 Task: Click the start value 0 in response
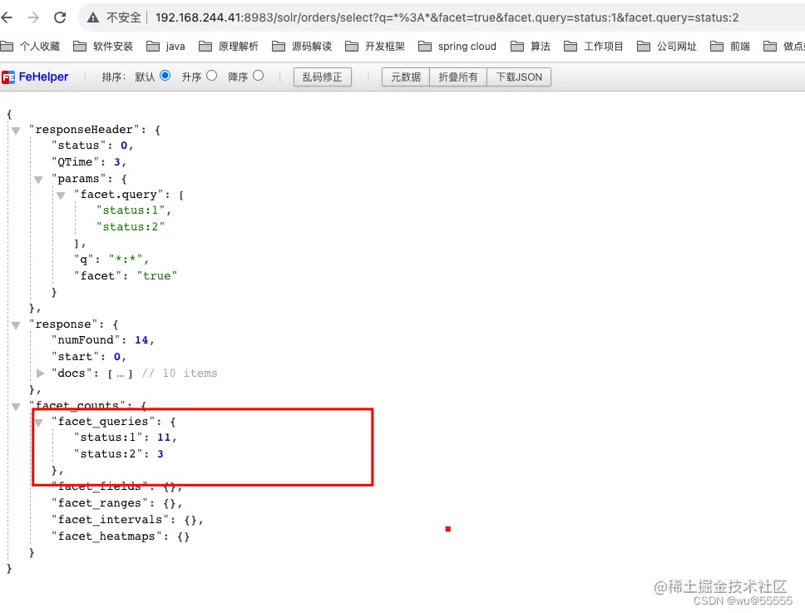[x=117, y=356]
